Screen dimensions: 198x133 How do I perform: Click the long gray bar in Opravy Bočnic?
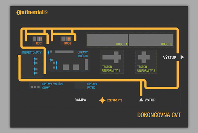64,52
